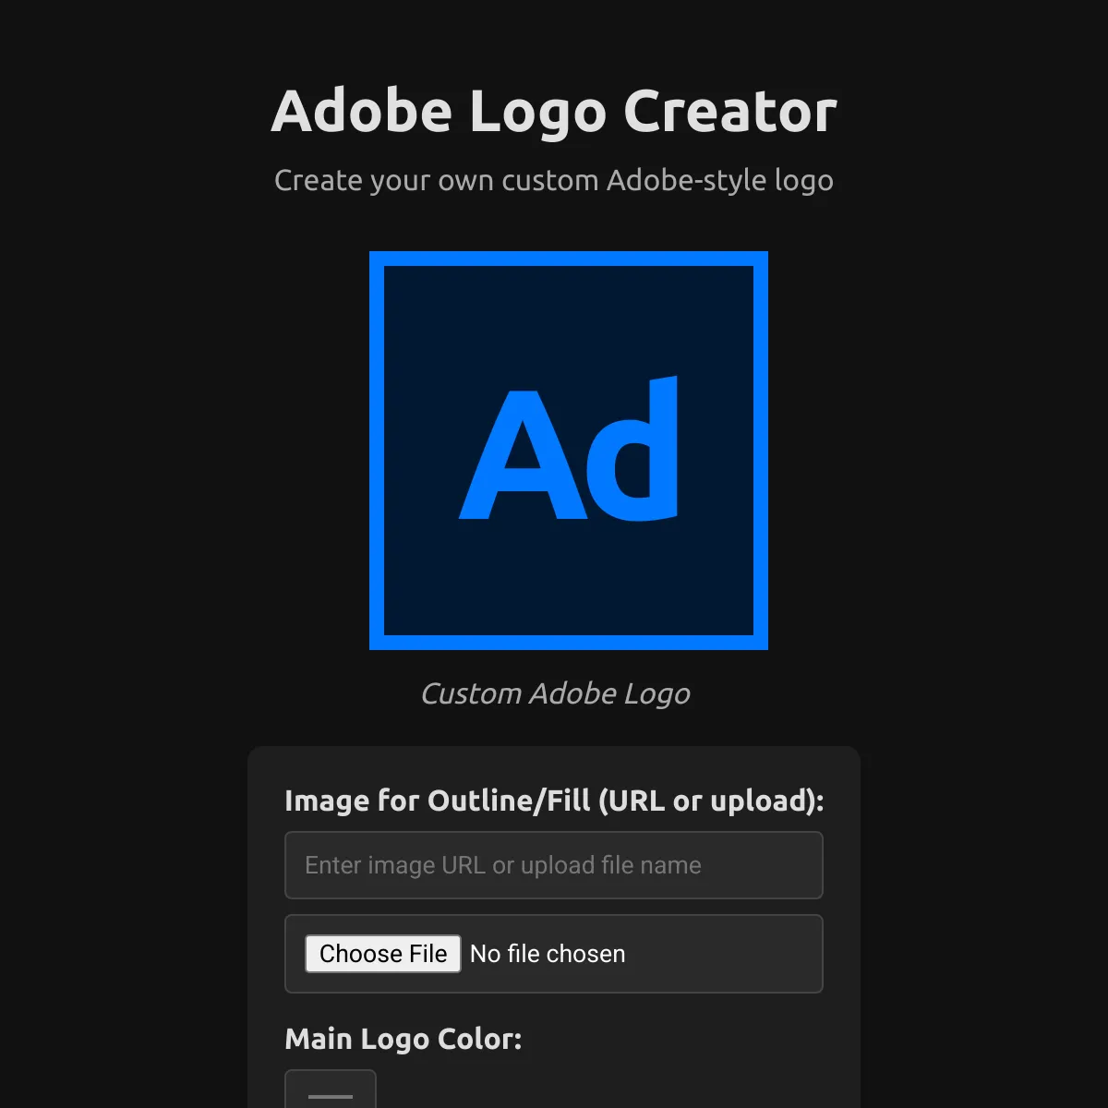Click the Ad logo preview image
The width and height of the screenshot is (1108, 1108).
pyautogui.click(x=569, y=451)
